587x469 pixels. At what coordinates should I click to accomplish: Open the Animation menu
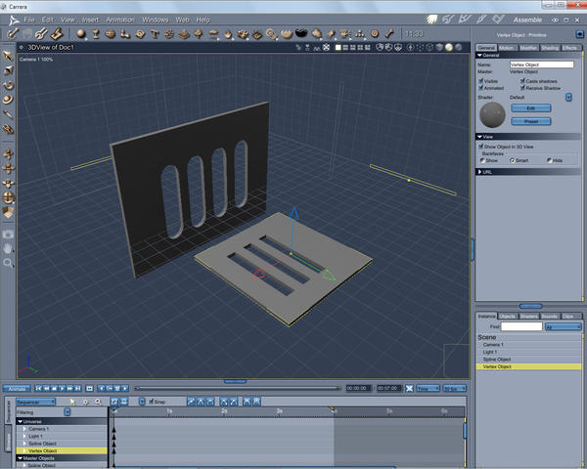[x=119, y=20]
